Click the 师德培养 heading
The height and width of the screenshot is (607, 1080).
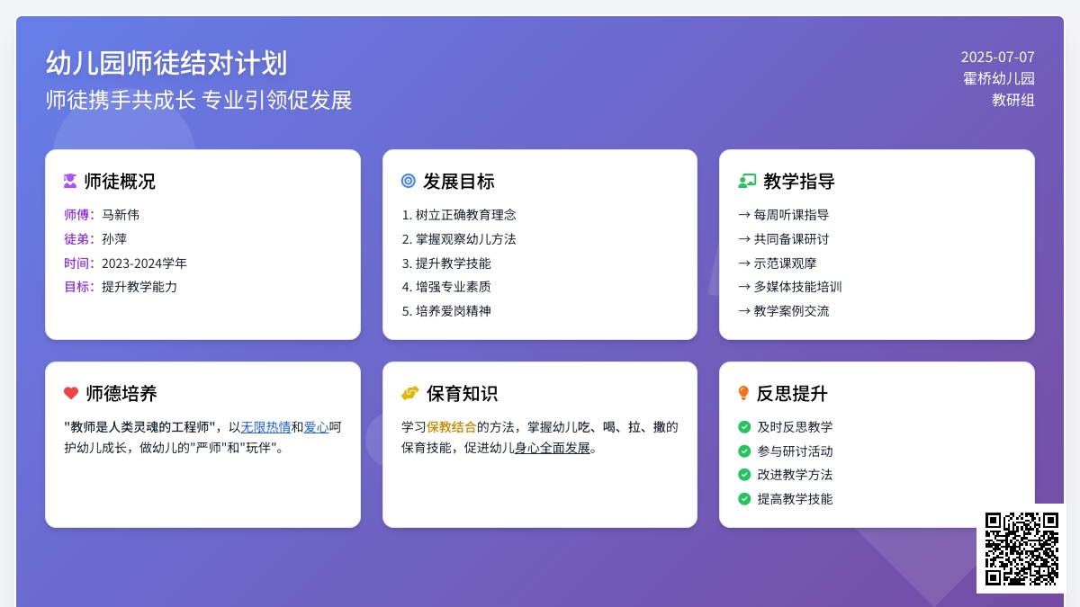[x=121, y=393]
